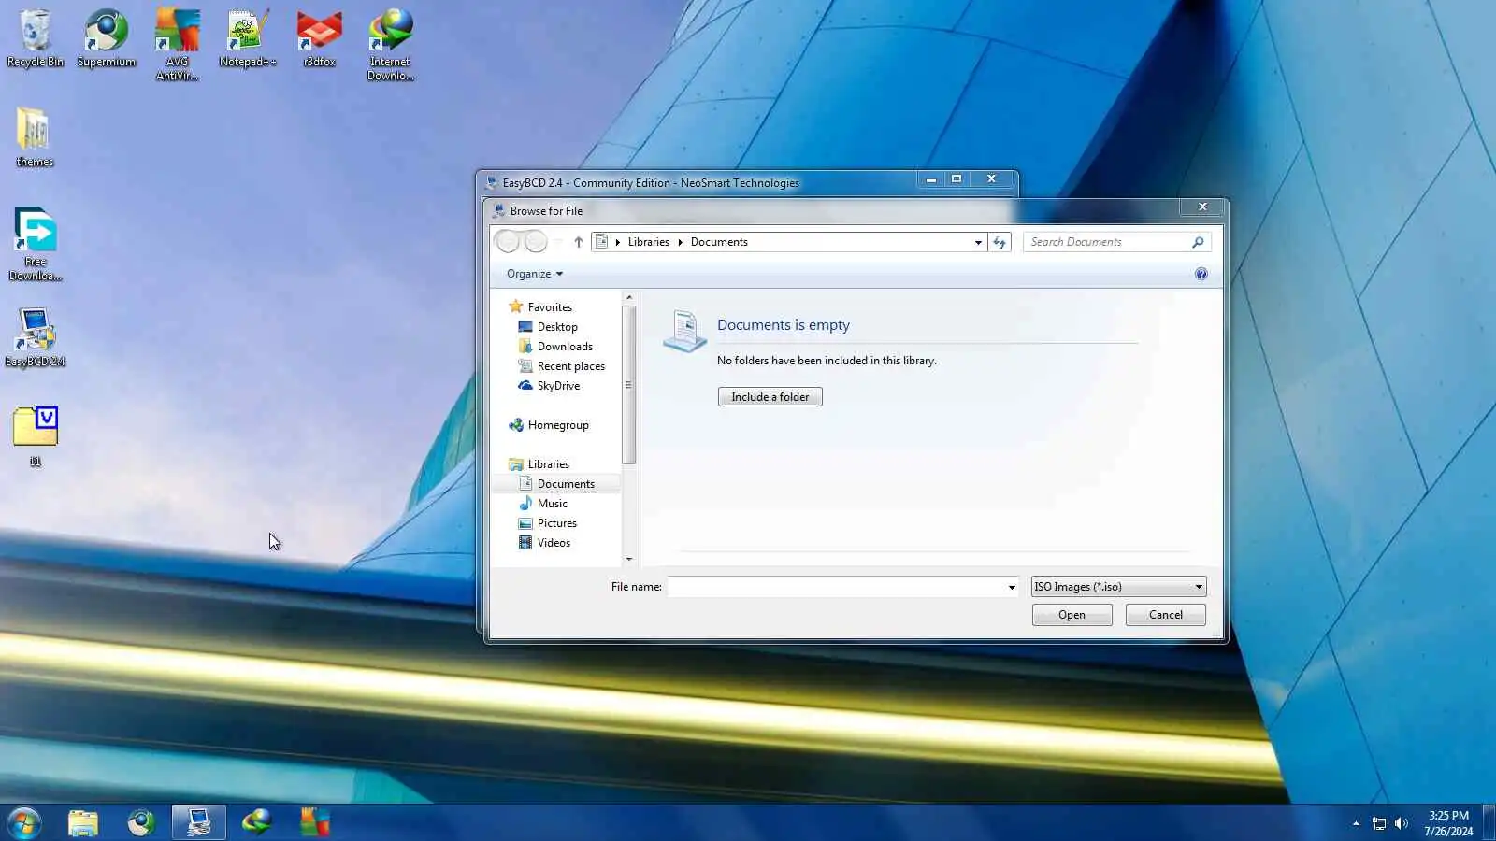The image size is (1496, 841).
Task: Open the Organize menu
Action: (x=535, y=274)
